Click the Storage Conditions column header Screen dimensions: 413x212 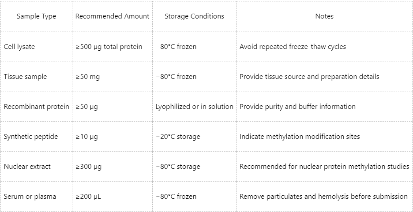coord(194,16)
